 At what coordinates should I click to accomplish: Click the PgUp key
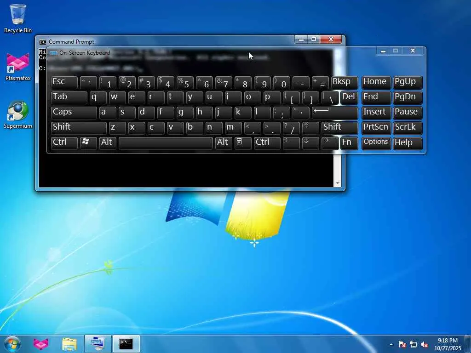click(408, 83)
